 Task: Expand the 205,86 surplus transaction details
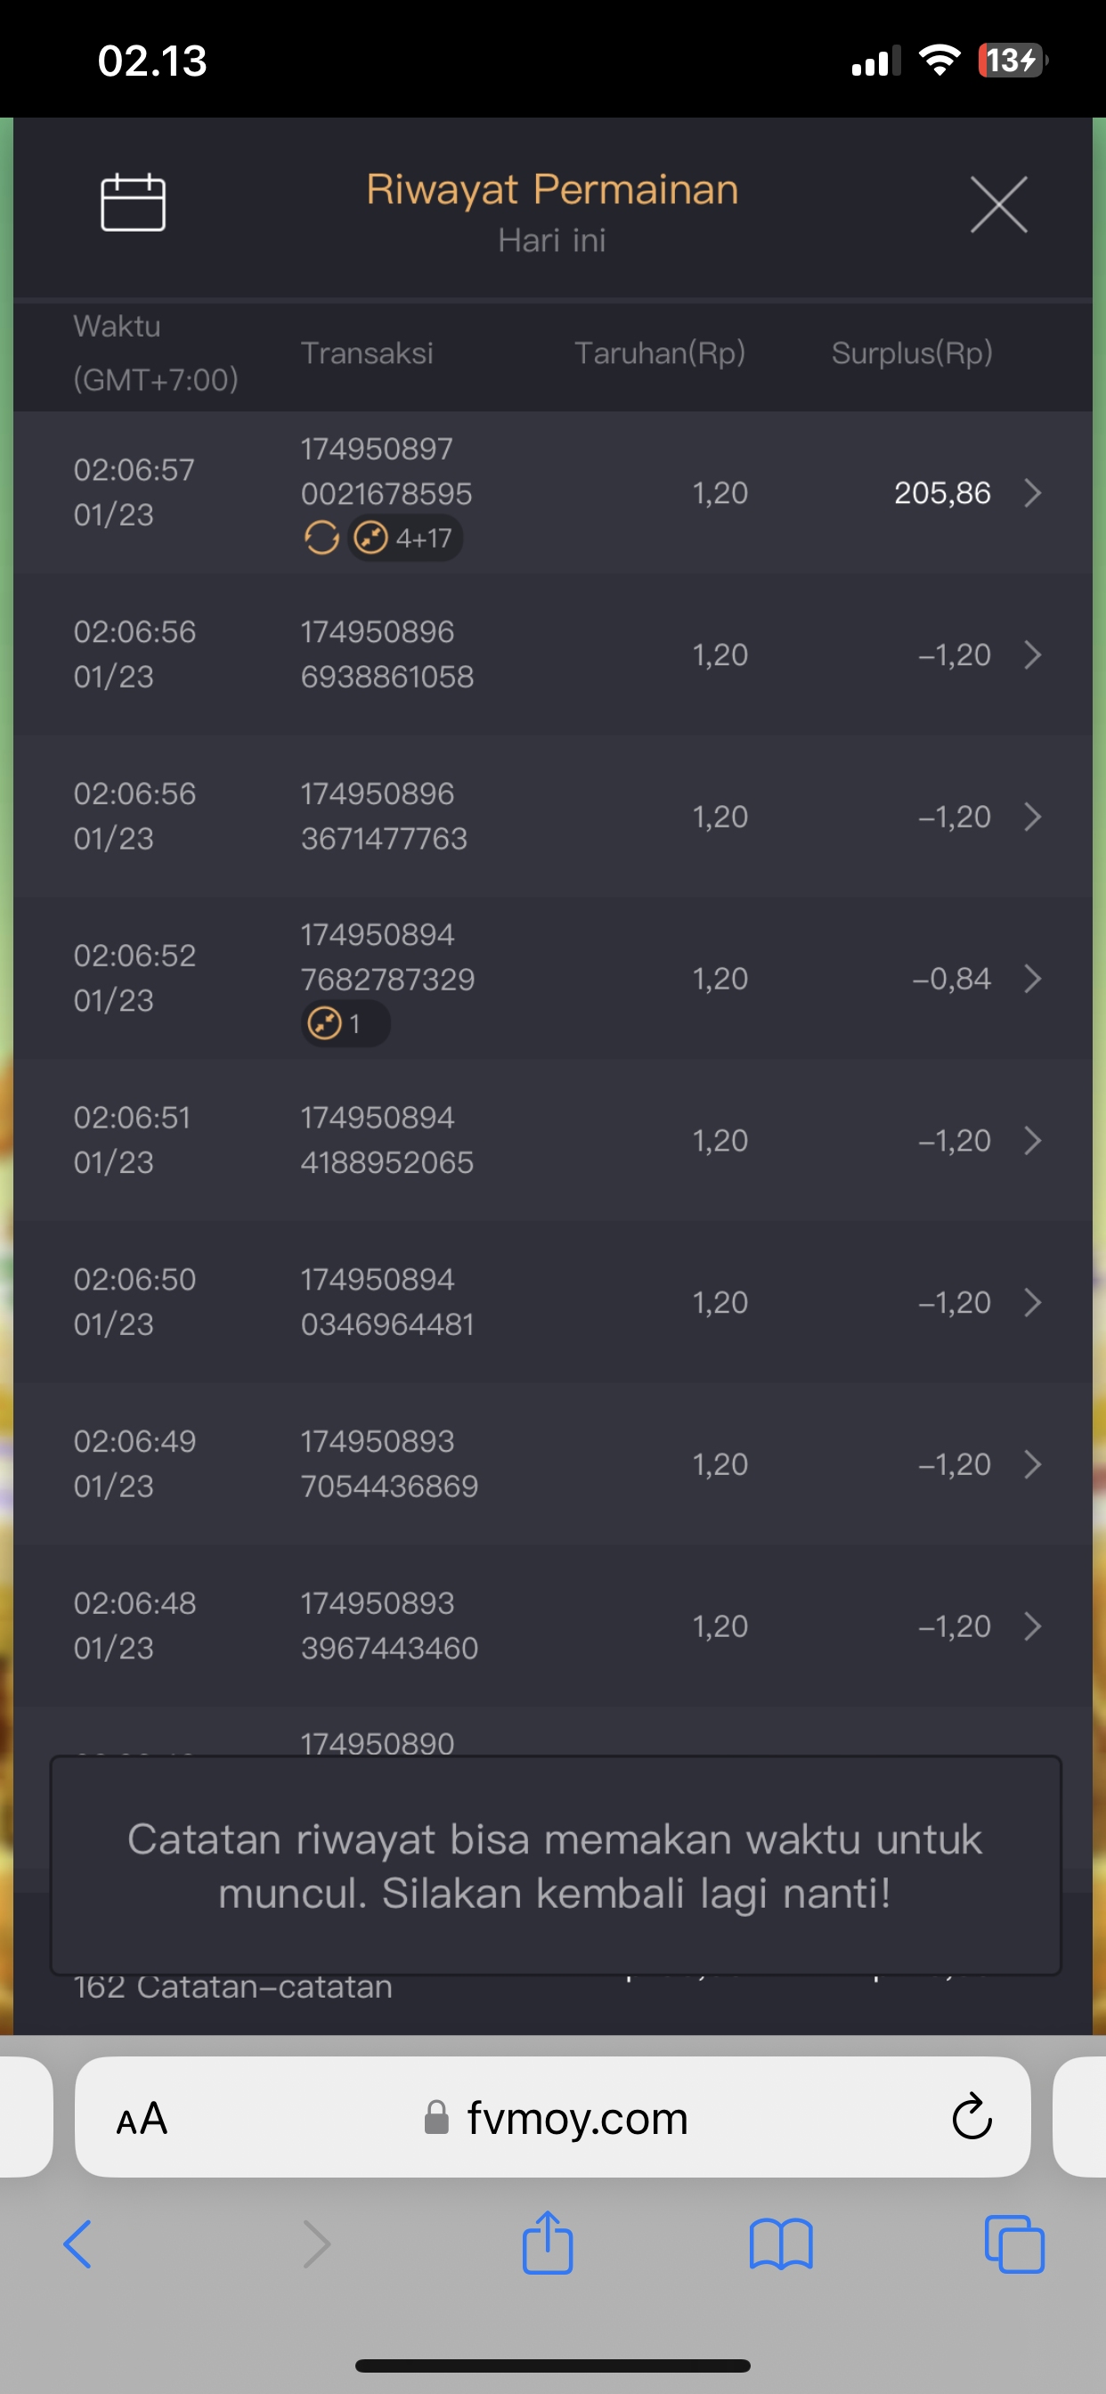pyautogui.click(x=1032, y=493)
